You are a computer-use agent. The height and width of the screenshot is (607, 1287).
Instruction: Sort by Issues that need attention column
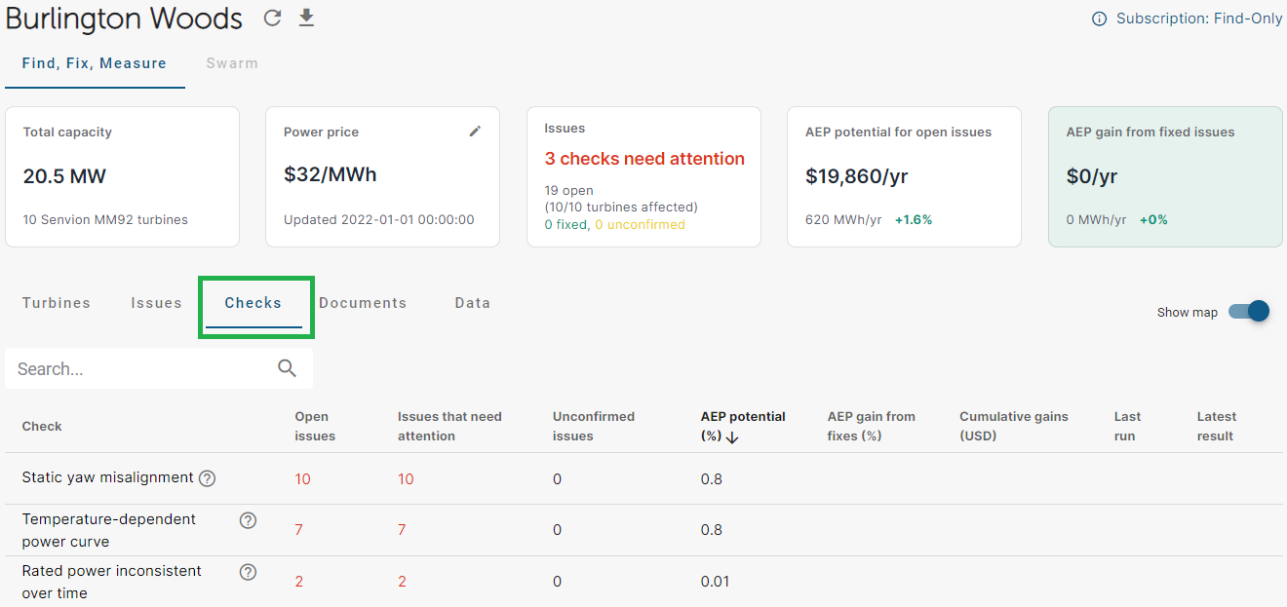click(x=449, y=426)
